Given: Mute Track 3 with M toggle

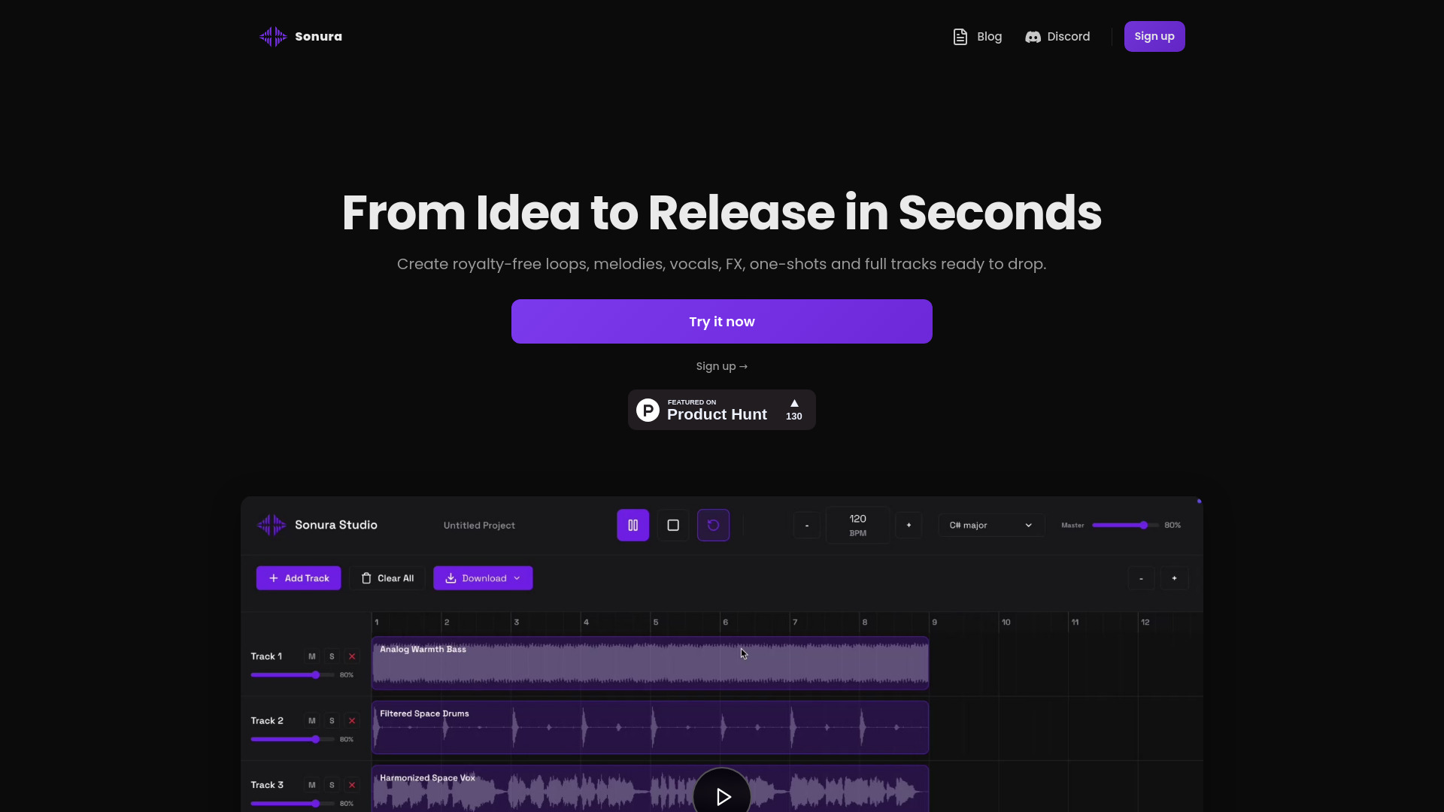Looking at the screenshot, I should click(311, 785).
